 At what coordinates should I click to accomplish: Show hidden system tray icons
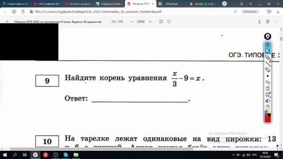(x=233, y=155)
